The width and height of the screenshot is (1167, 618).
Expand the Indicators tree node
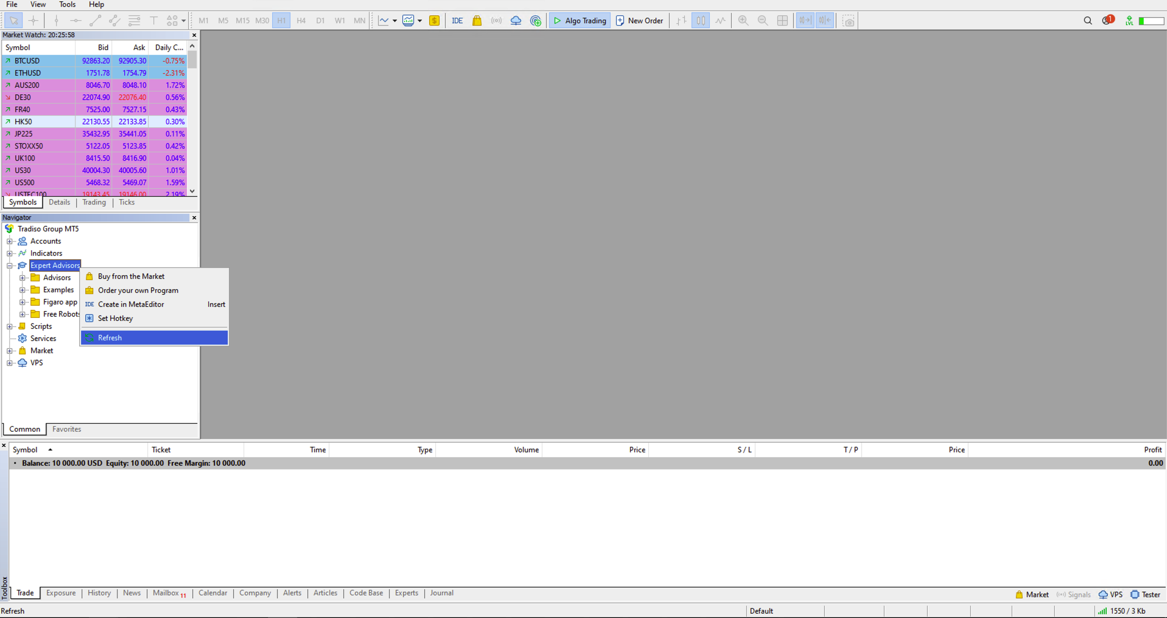click(10, 253)
